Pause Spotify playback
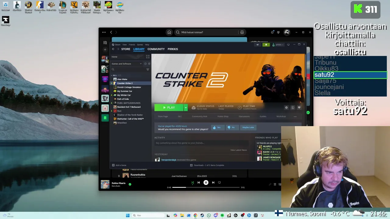This screenshot has width=390, height=219. click(x=206, y=182)
